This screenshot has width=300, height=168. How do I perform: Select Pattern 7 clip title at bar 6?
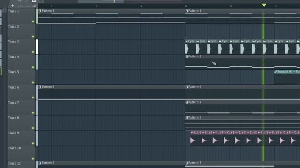[x=48, y=163]
